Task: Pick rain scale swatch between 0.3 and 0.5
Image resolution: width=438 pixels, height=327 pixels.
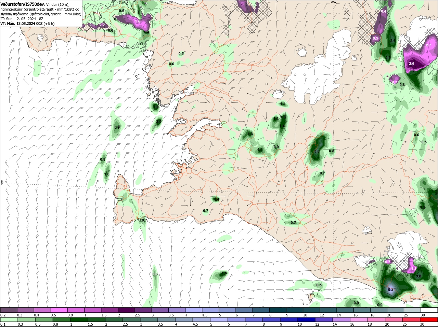Action: (x=26, y=320)
